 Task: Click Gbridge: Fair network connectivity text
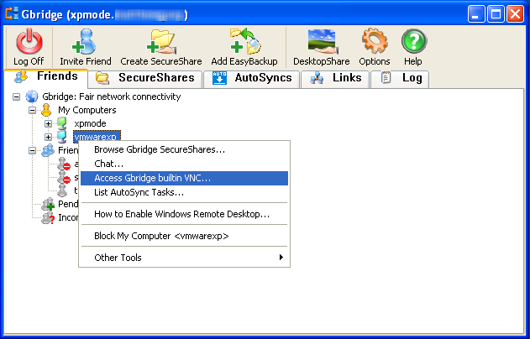(111, 96)
